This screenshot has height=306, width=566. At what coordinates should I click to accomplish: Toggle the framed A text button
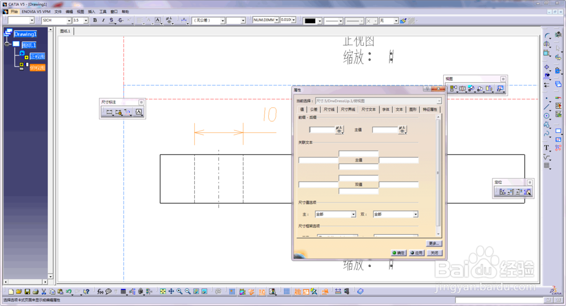click(x=158, y=20)
